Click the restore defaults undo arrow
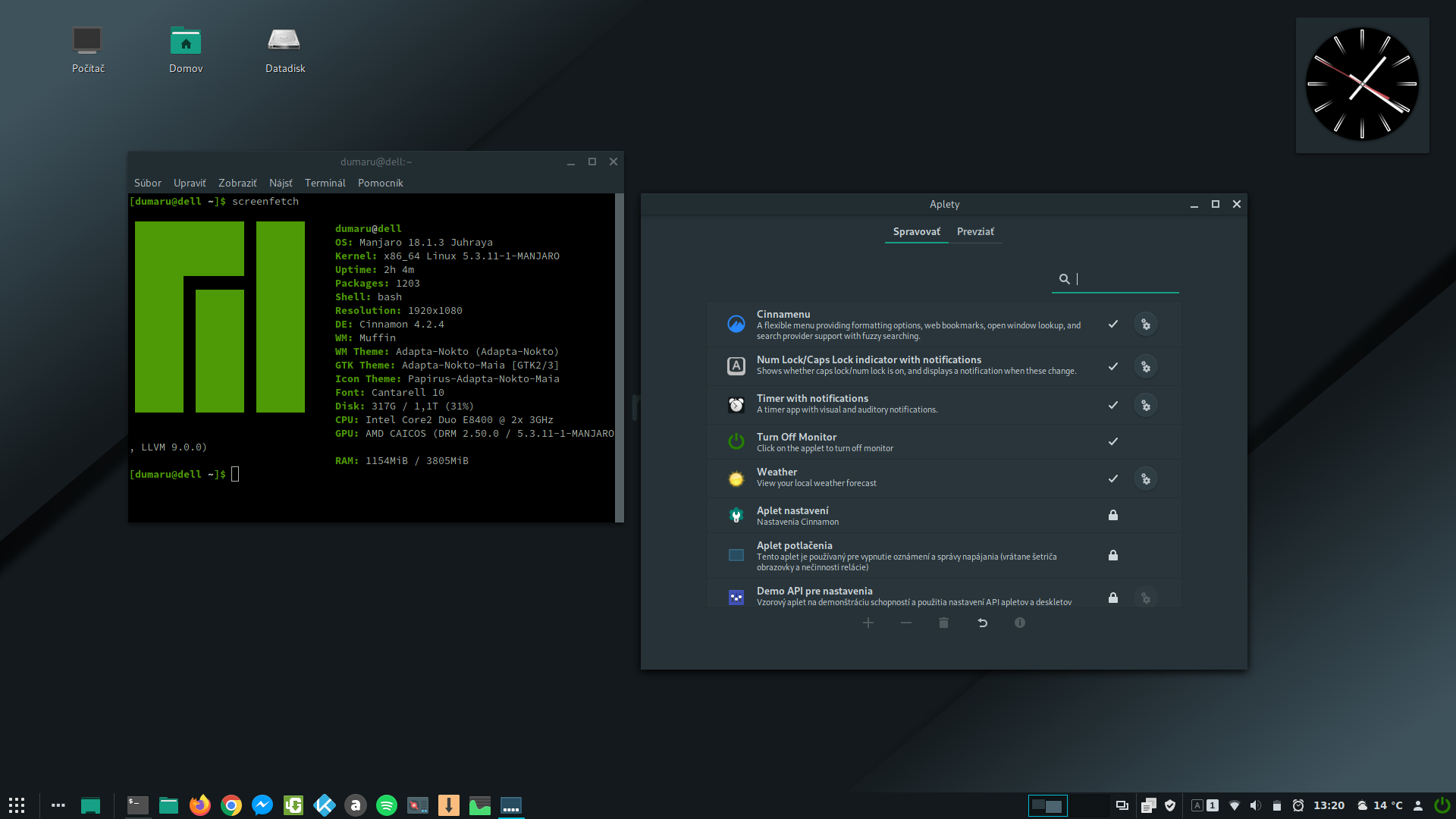This screenshot has height=819, width=1456. (x=982, y=623)
